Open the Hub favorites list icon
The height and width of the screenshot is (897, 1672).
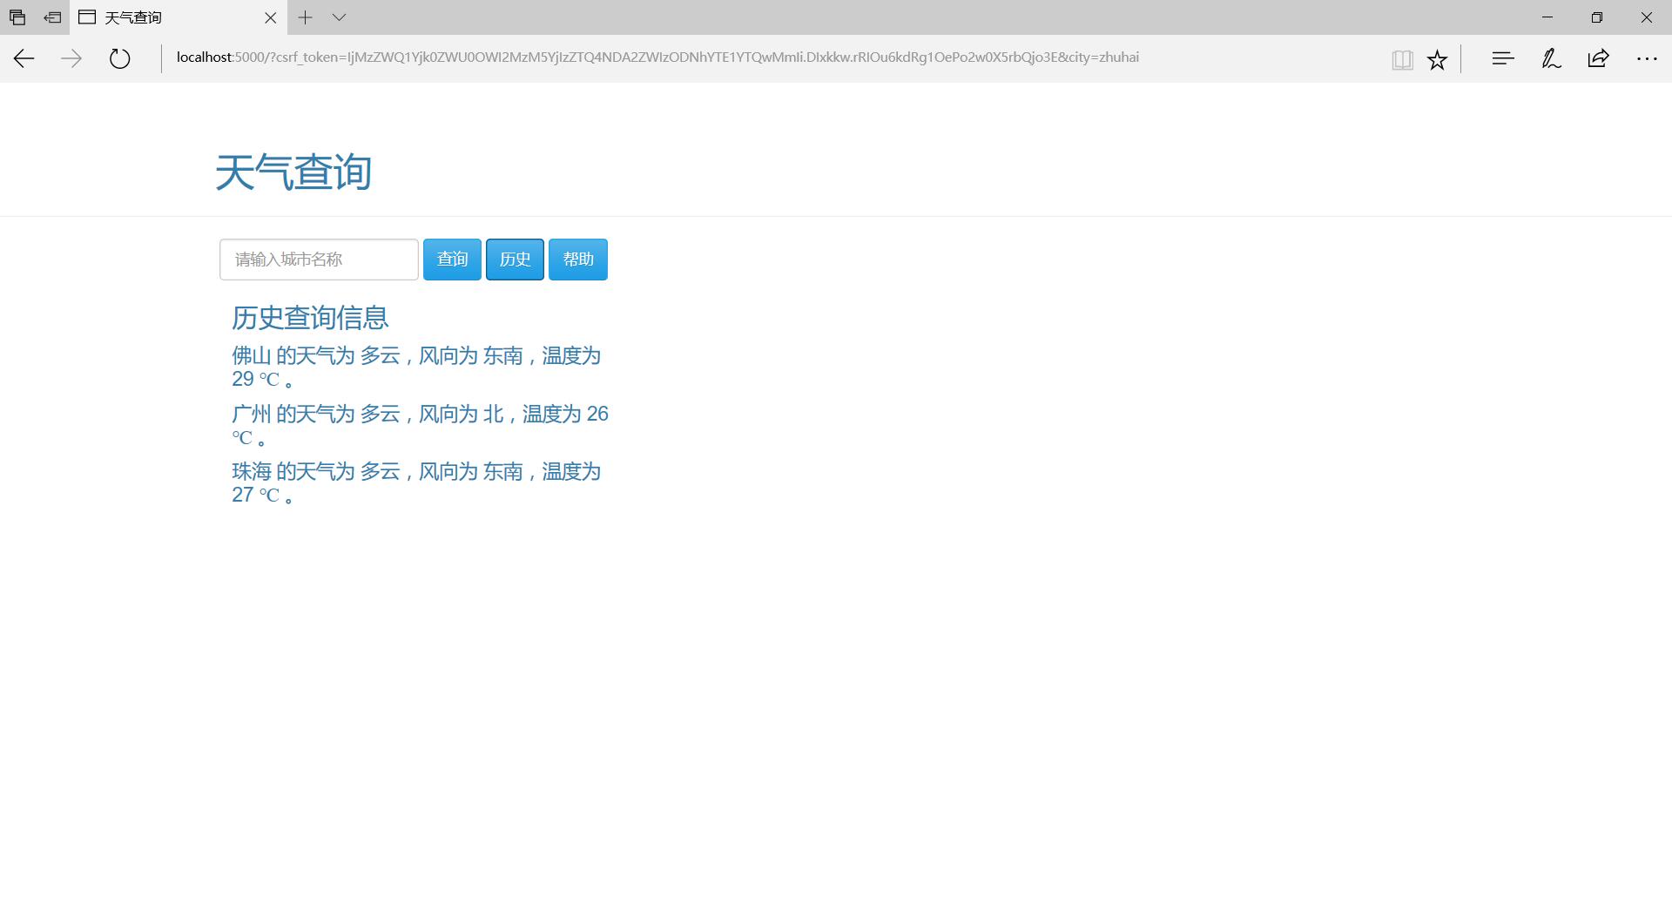[1502, 58]
